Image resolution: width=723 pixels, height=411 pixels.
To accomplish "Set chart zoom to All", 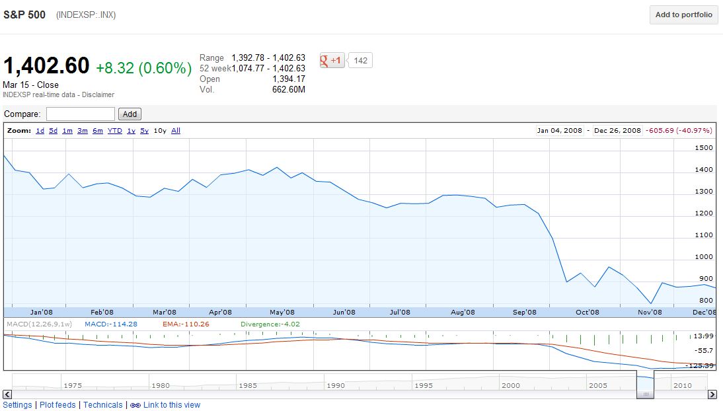I will [176, 131].
